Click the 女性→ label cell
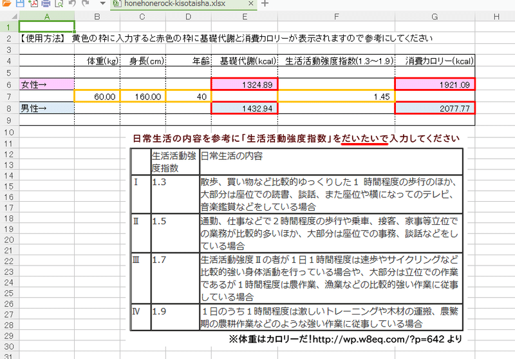This screenshot has height=359, width=515. click(46, 84)
